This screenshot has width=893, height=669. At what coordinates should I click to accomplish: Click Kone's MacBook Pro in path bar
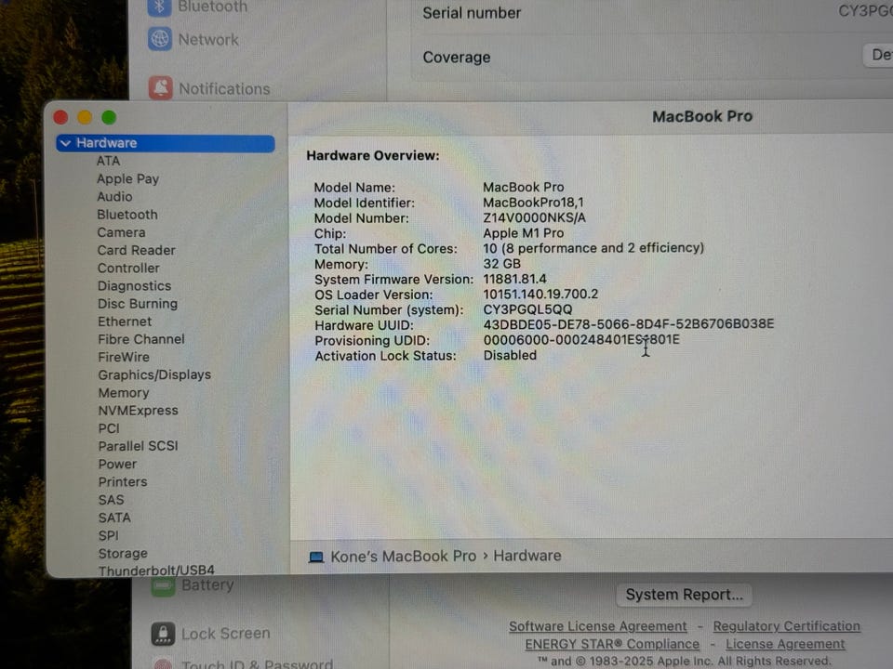point(403,556)
